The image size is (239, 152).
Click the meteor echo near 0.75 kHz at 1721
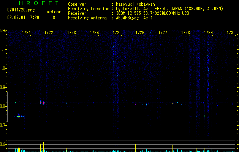pyautogui.click(x=19, y=117)
